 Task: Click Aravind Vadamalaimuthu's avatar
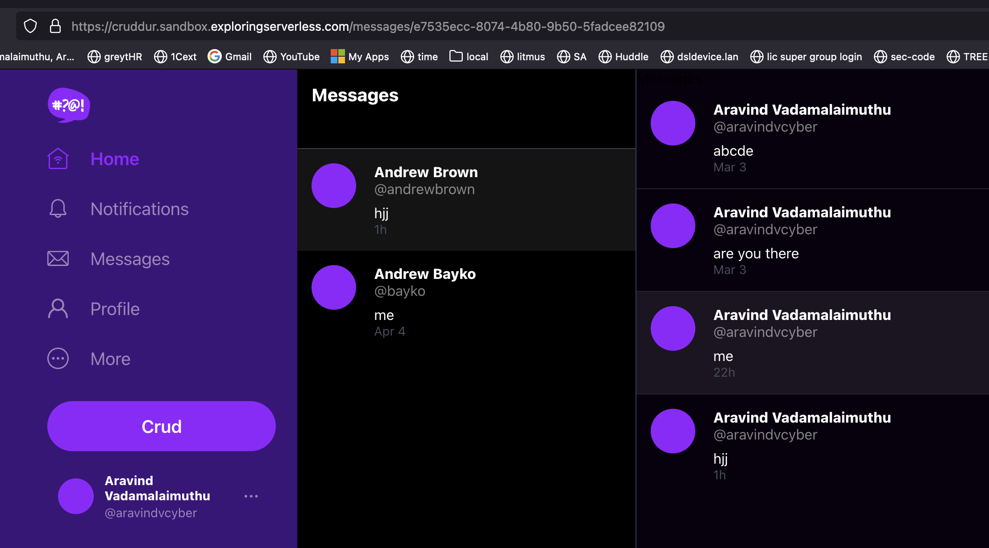click(75, 496)
